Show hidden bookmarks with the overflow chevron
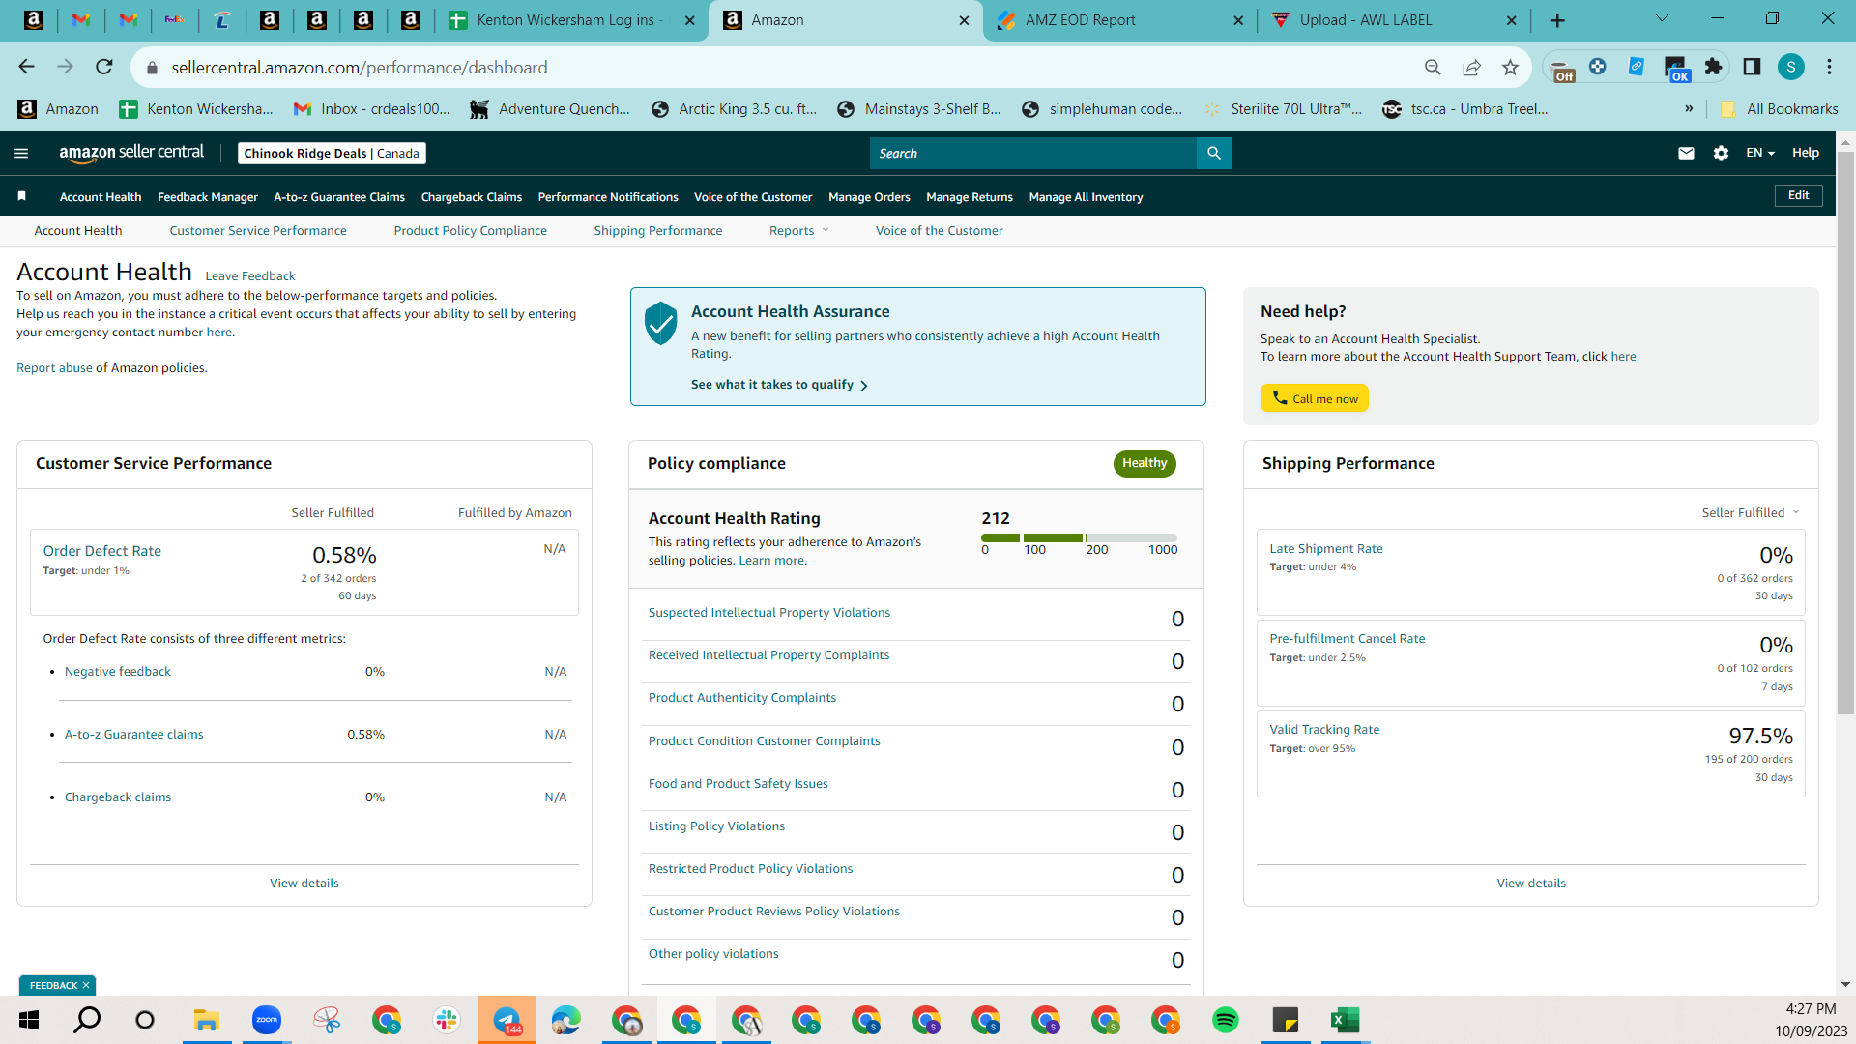 pos(1689,108)
